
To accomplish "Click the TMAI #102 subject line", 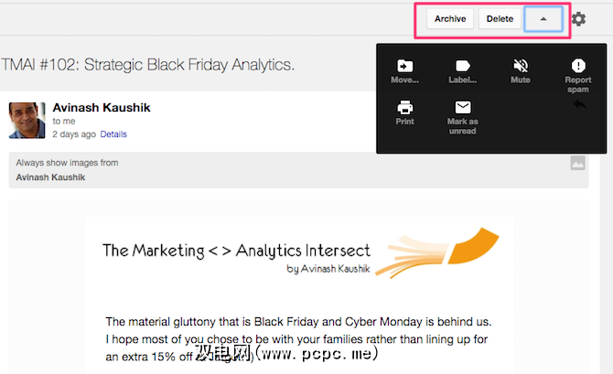I will pos(148,64).
